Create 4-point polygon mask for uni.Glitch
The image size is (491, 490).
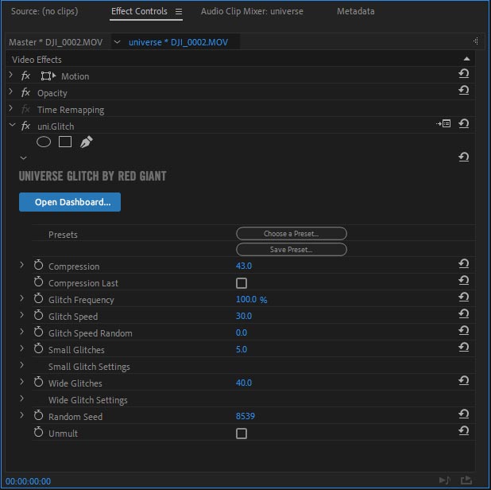click(65, 142)
